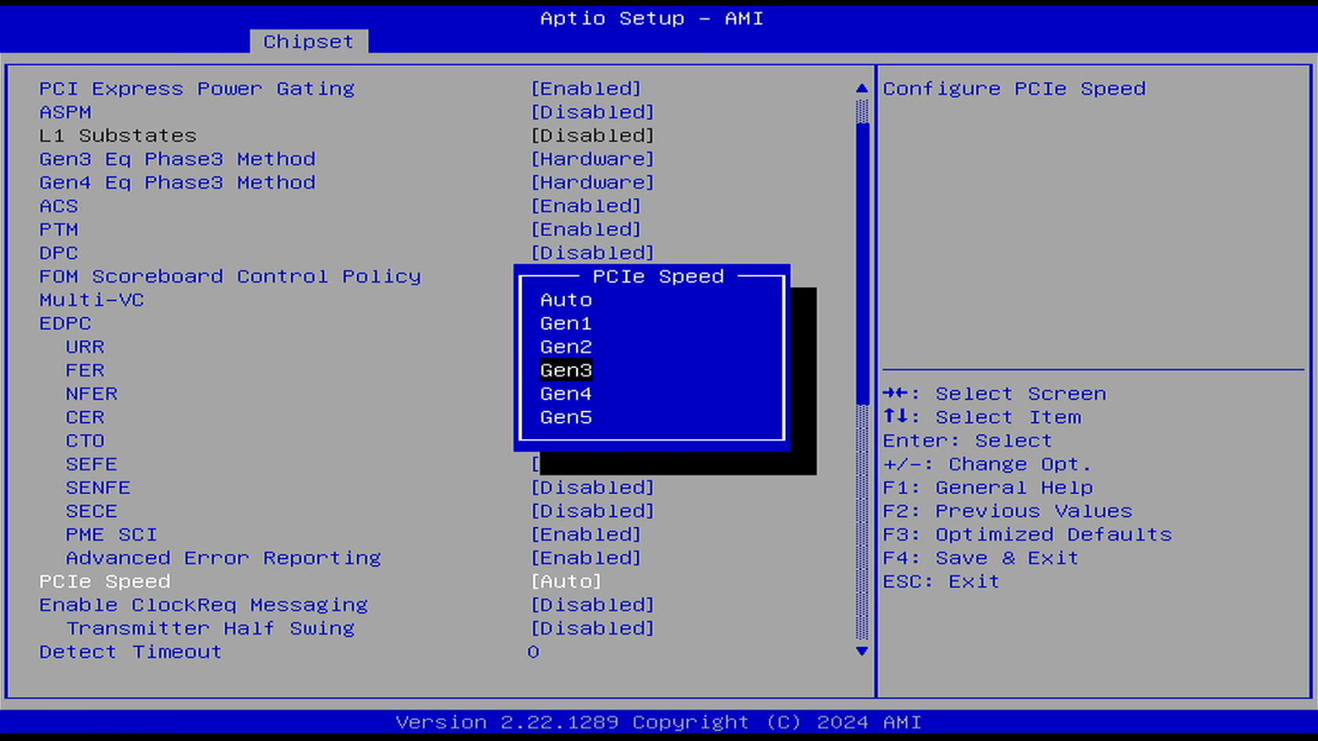Choose Auto in PCIe Speed popup
1318x741 pixels.
pos(566,300)
